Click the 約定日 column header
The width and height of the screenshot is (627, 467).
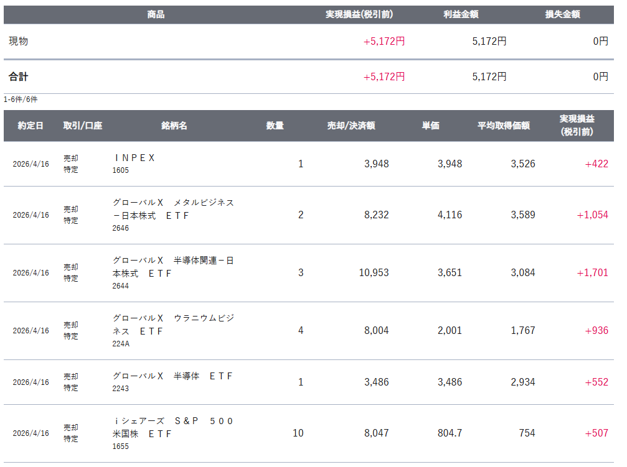coord(31,126)
